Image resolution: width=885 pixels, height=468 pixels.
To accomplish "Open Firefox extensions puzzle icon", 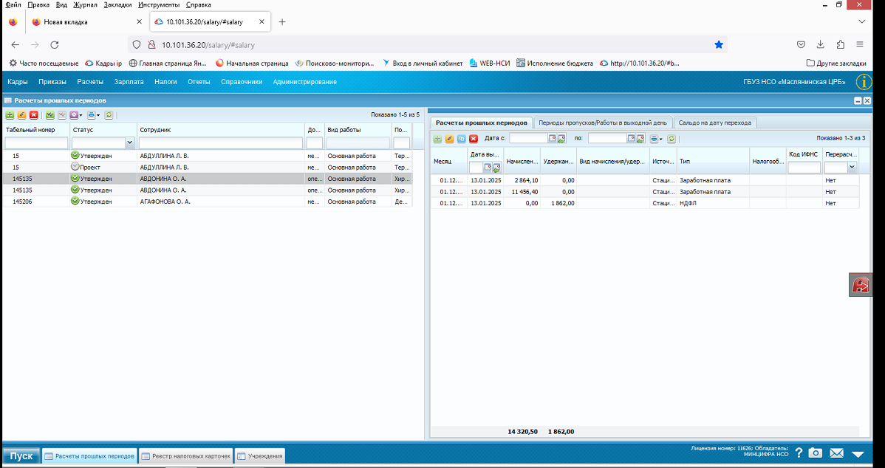I will pos(840,44).
